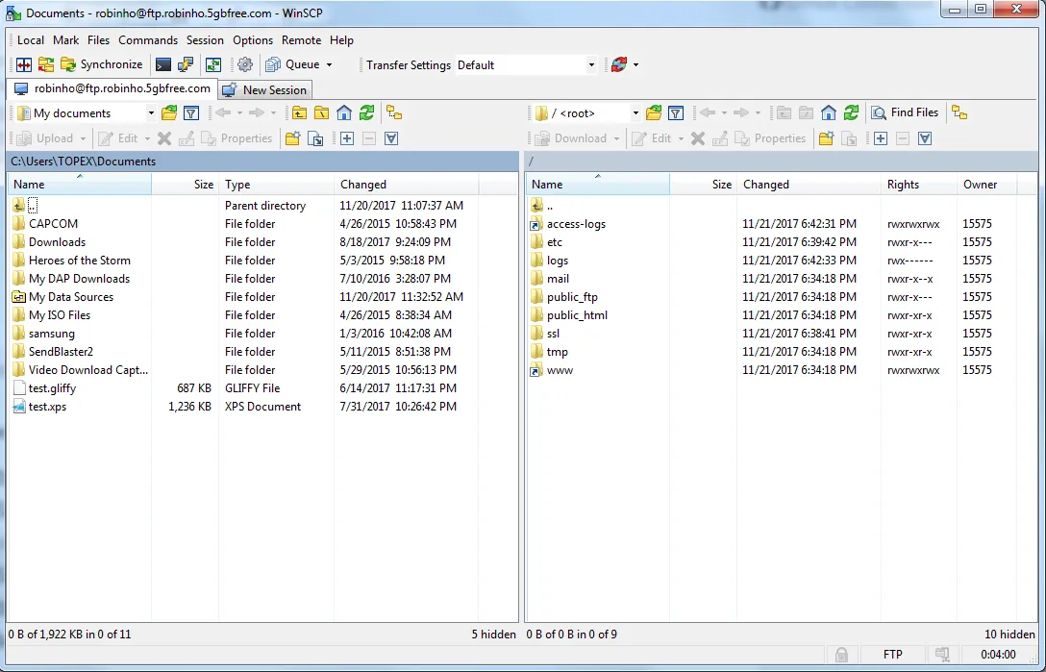Open the Local menu
This screenshot has height=672, width=1046.
tap(31, 40)
